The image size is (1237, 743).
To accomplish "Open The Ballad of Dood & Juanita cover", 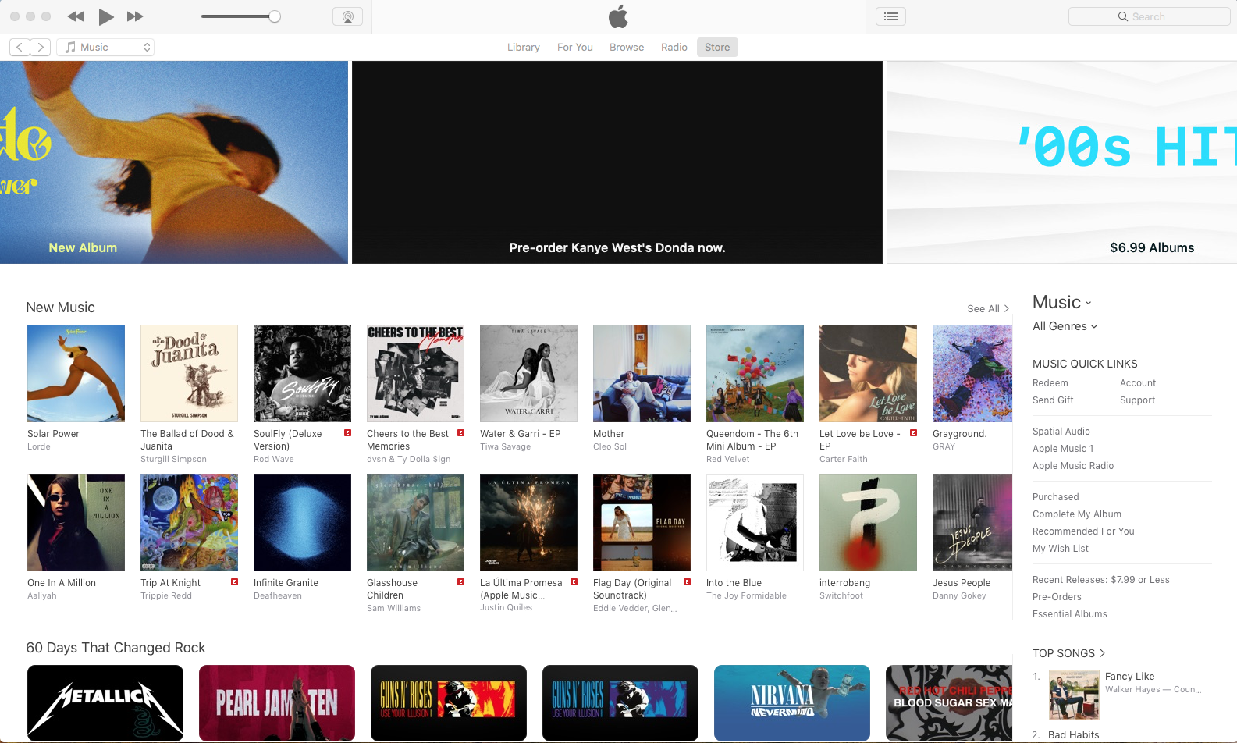I will [x=189, y=373].
